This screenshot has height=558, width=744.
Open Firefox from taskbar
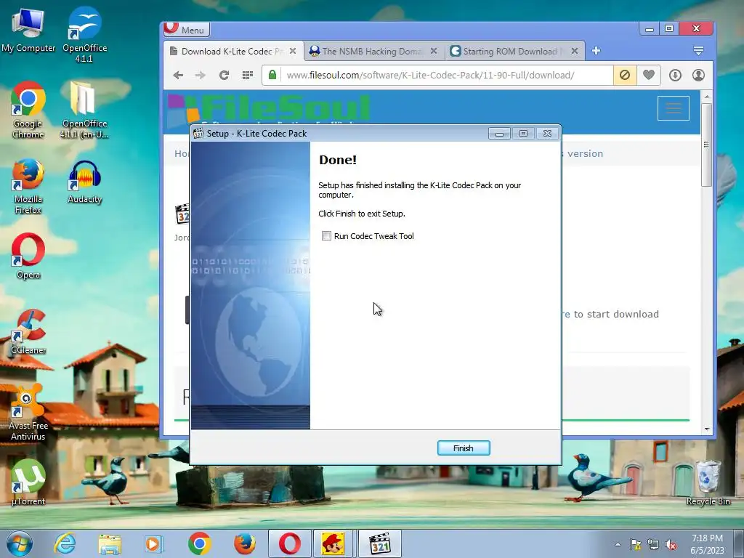point(244,543)
